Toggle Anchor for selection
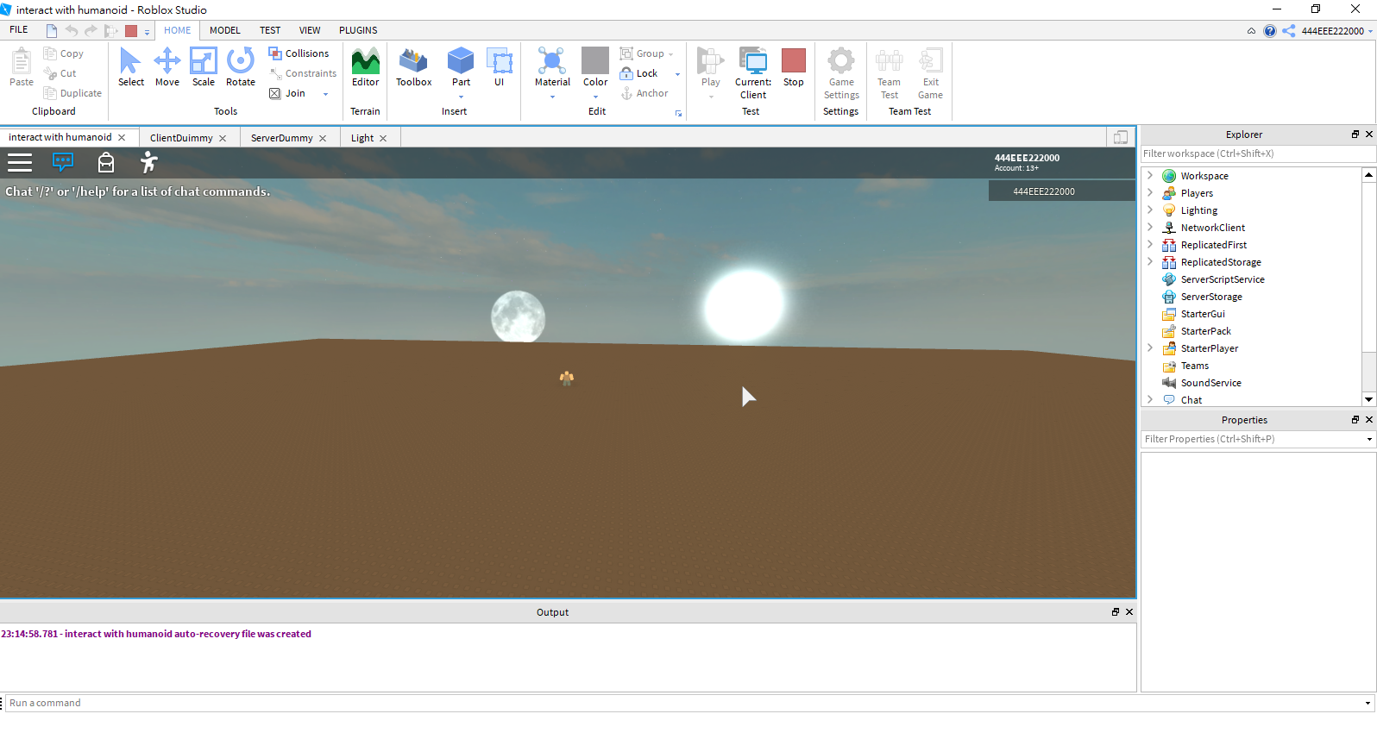The image size is (1377, 739). click(644, 93)
